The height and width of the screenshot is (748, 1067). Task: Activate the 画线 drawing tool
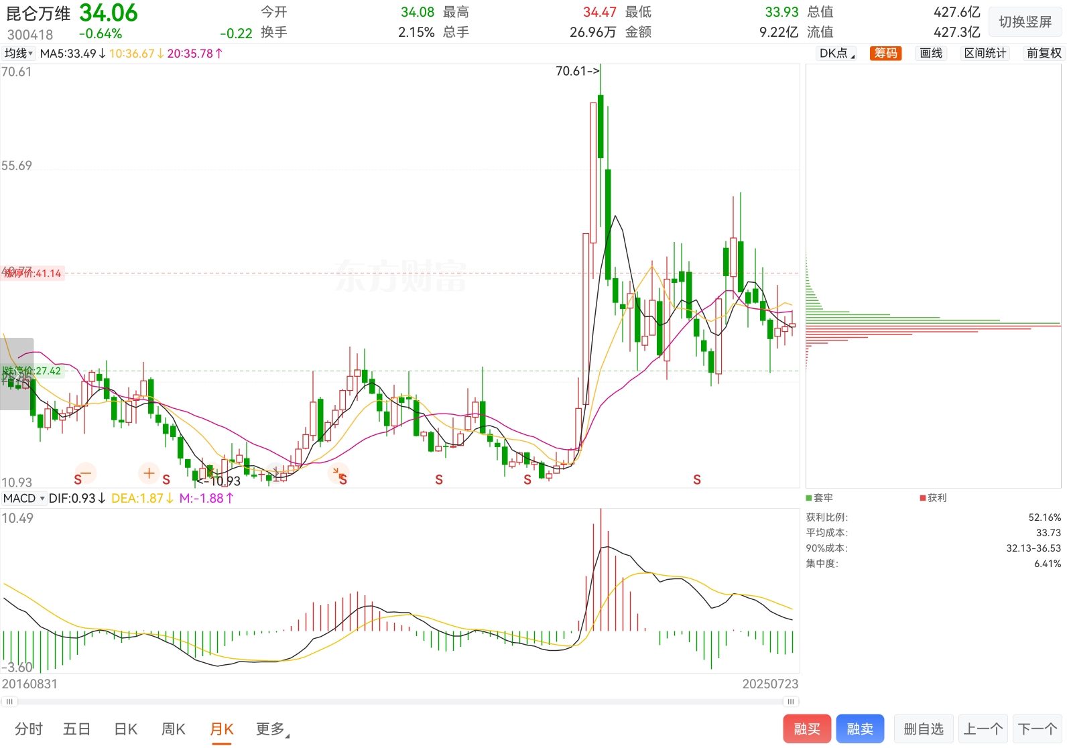pyautogui.click(x=931, y=54)
